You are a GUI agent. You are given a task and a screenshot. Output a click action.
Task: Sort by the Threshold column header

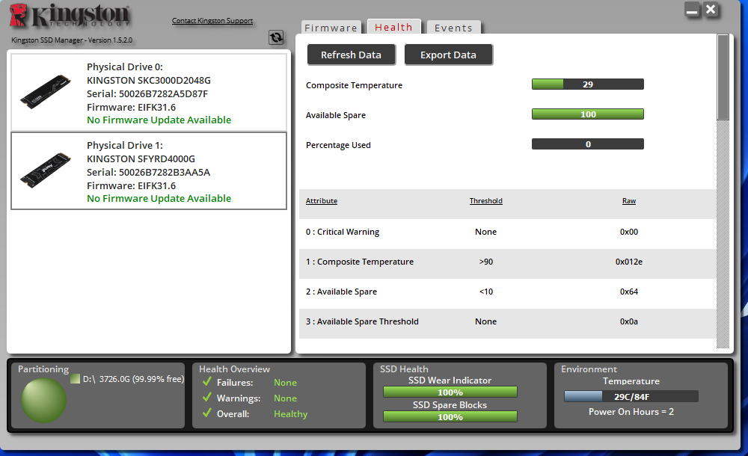(485, 201)
